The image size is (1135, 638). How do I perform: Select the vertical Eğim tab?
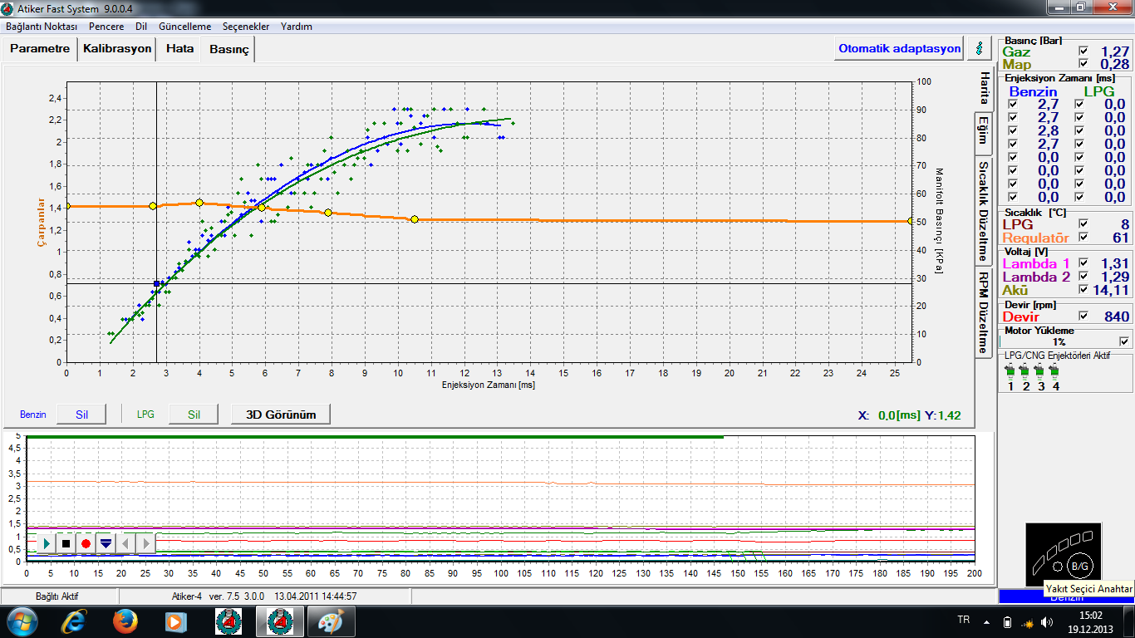[984, 132]
